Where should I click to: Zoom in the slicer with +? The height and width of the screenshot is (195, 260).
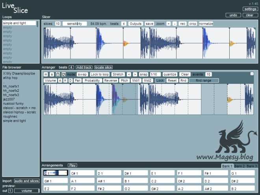click(x=169, y=24)
